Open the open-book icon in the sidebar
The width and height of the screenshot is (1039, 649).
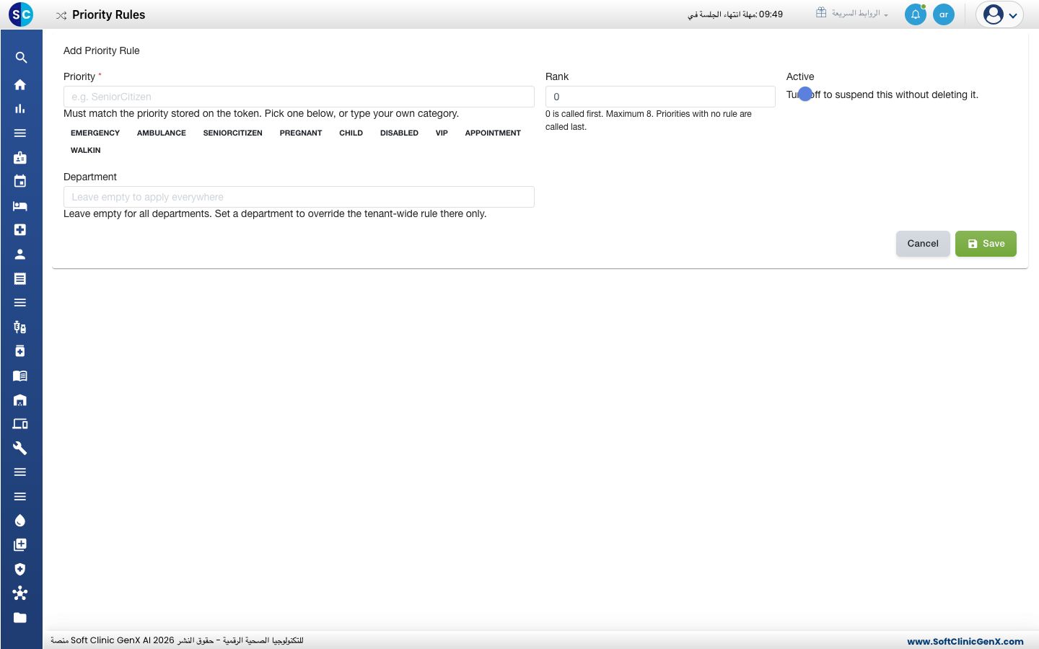(x=20, y=376)
